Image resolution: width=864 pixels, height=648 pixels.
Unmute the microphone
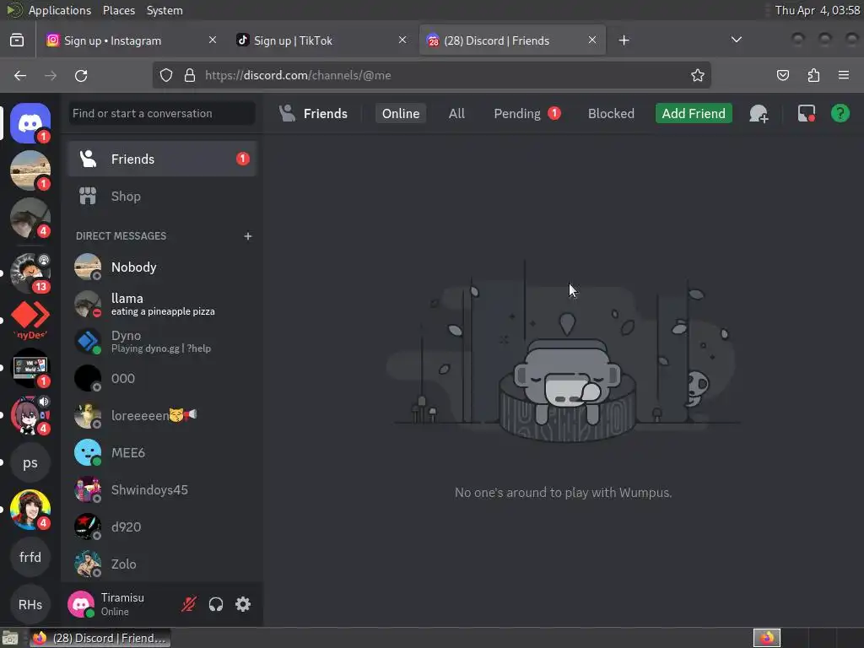(189, 604)
